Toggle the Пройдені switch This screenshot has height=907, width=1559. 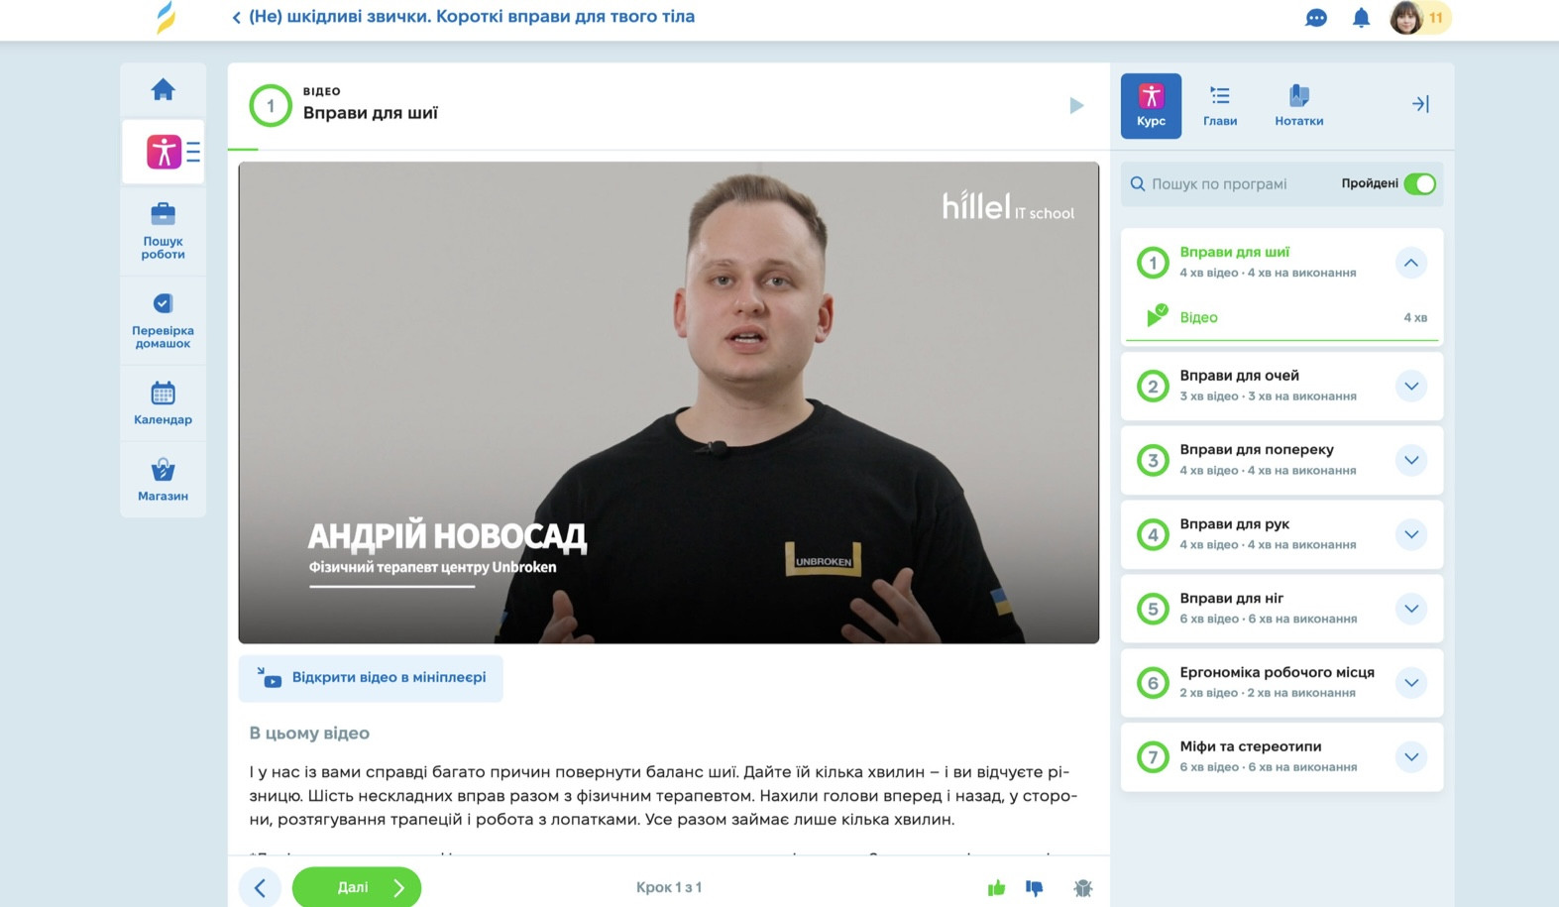1420,183
